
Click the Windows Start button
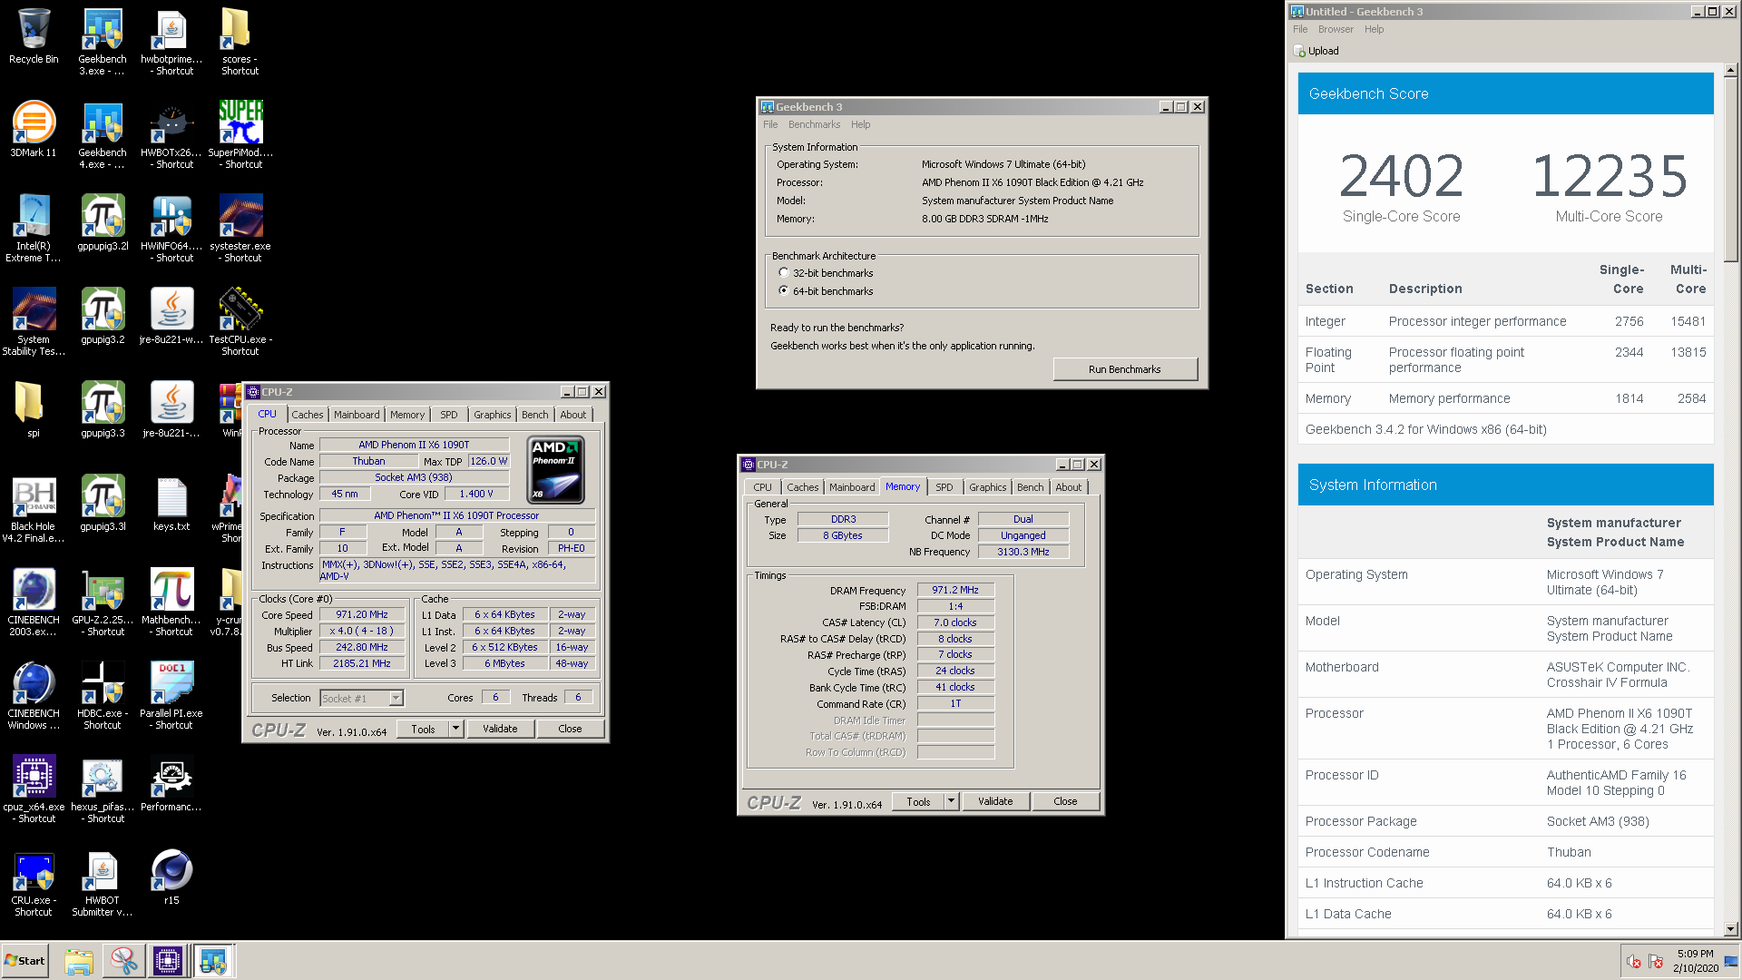(25, 961)
